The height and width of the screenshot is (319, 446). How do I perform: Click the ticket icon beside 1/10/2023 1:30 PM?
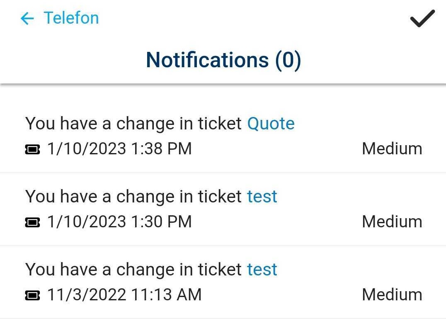[x=34, y=221]
